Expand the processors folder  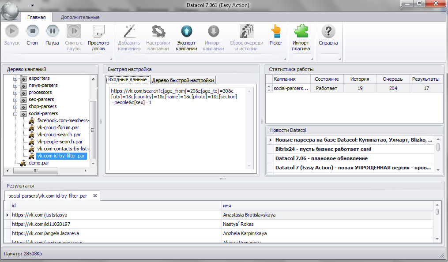point(15,93)
